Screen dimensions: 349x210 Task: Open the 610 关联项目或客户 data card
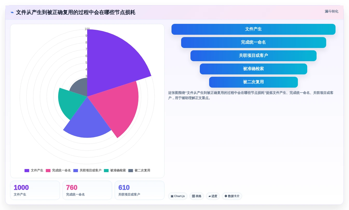(140, 190)
